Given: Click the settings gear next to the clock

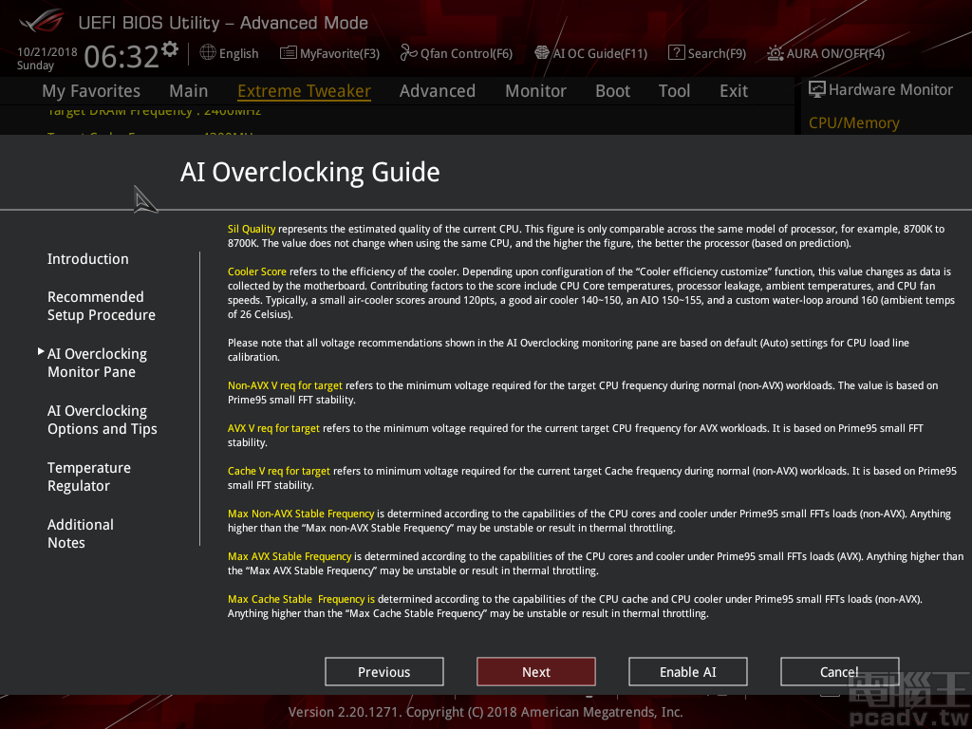Looking at the screenshot, I should tap(170, 49).
